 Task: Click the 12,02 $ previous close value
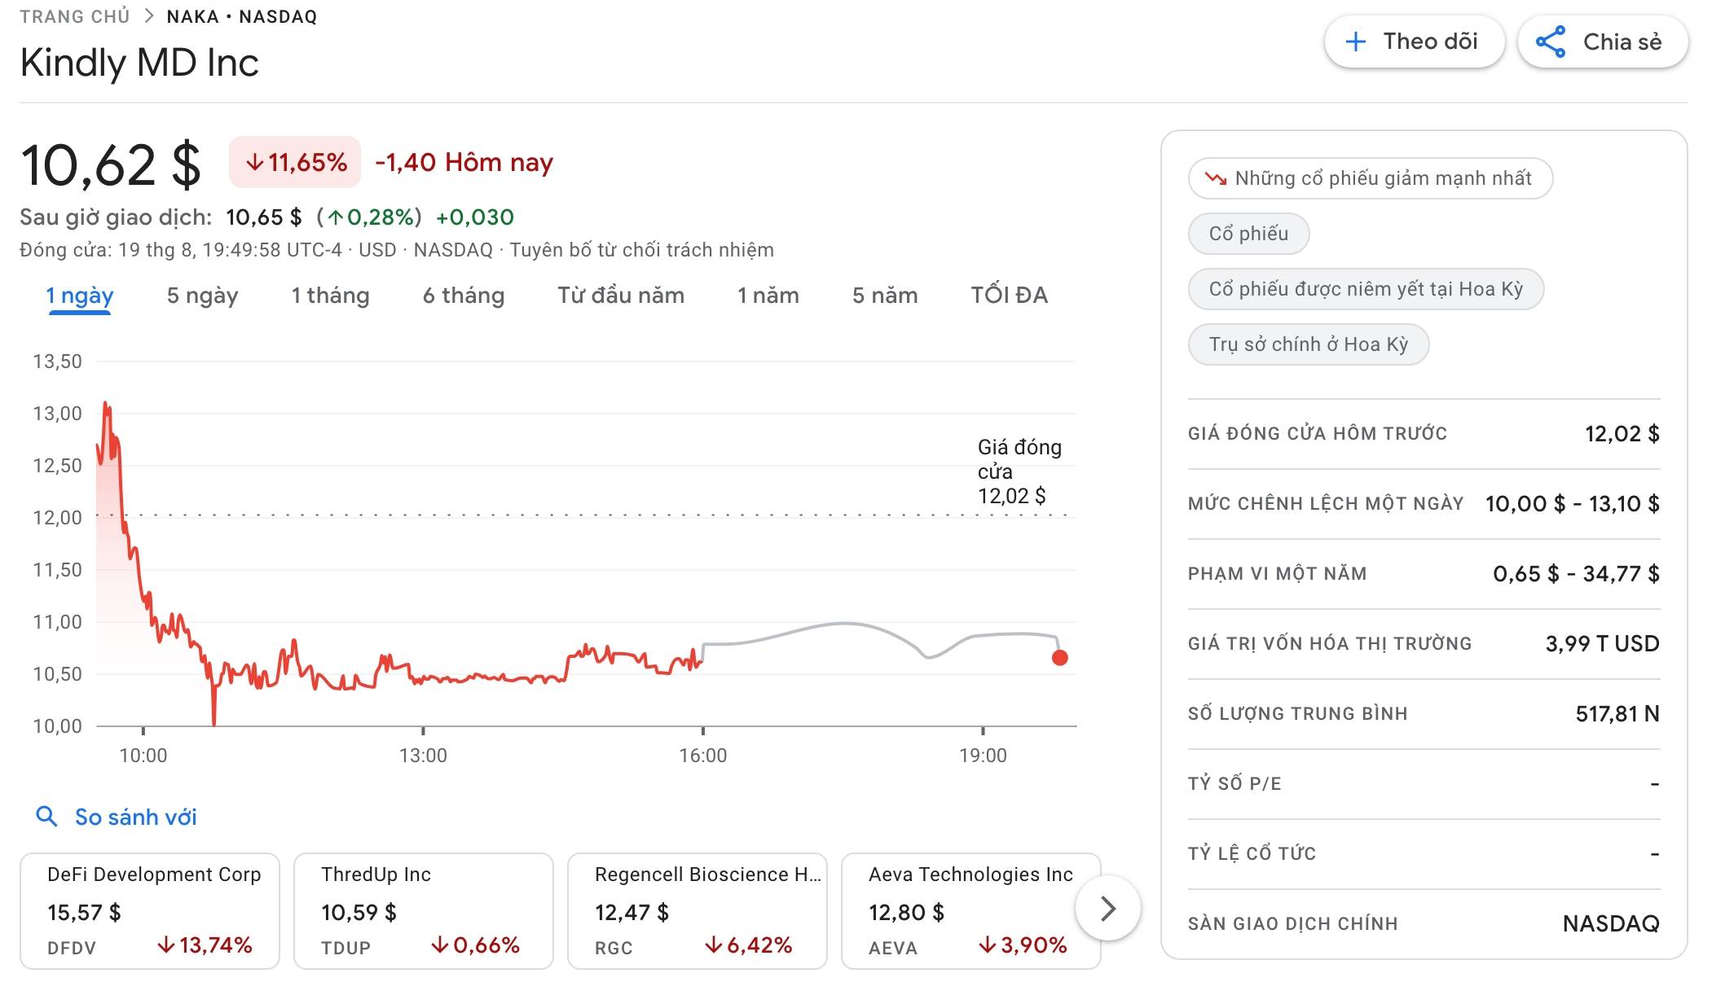coord(1622,433)
